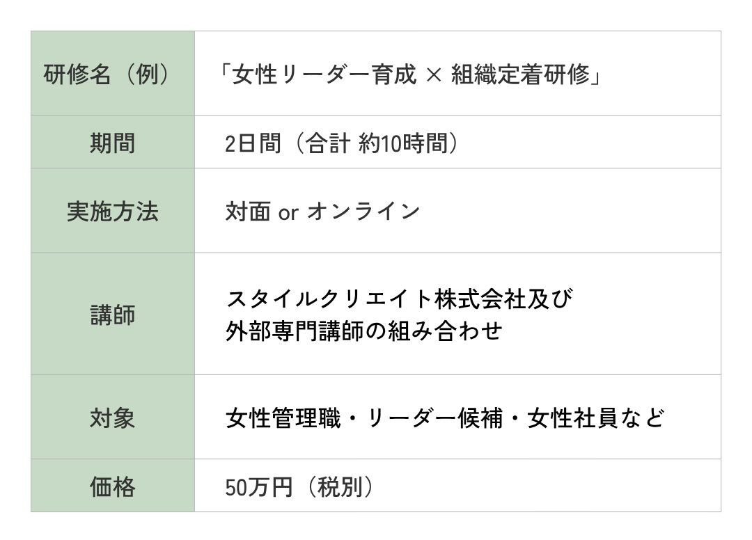Screen dimensions: 752x540
Task: Click the 研修名（例） header cell
Action: [x=112, y=74]
